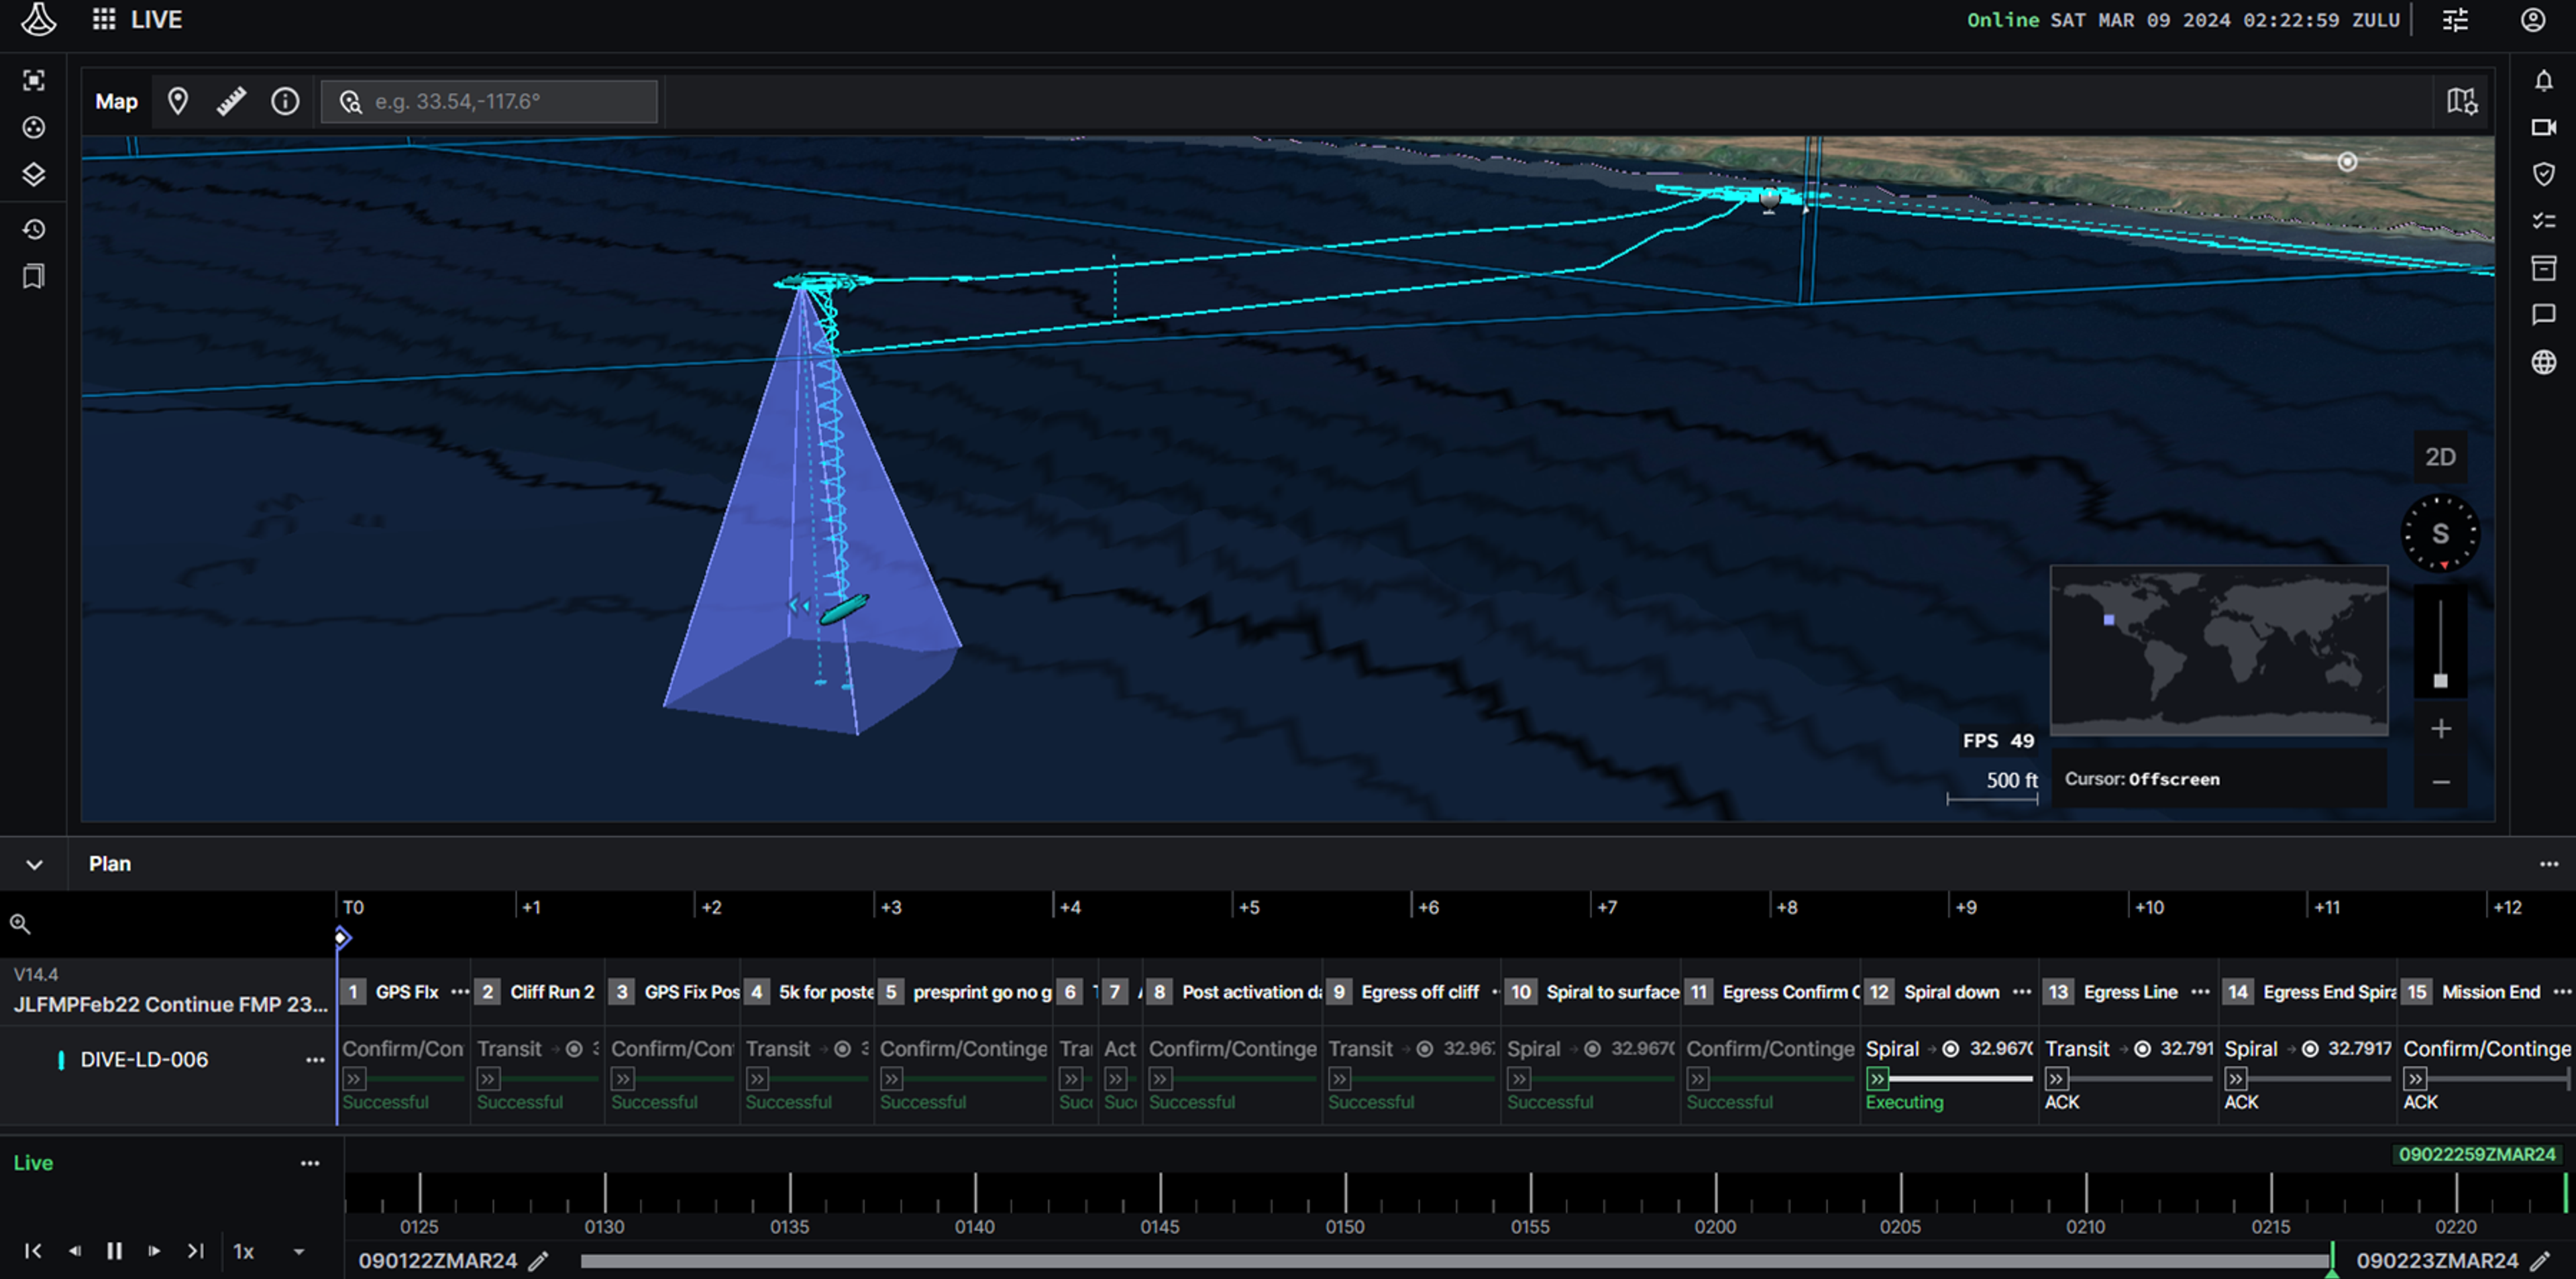2576x1279 pixels.
Task: Open the layers panel in the left sidebar
Action: pos(34,175)
